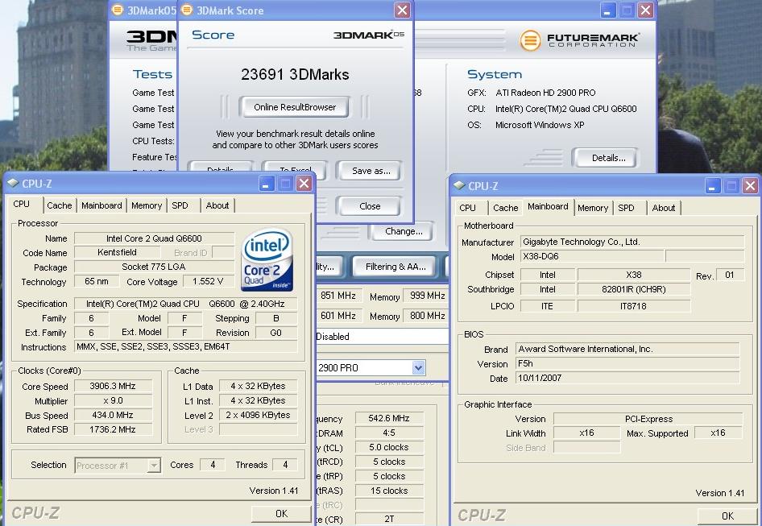Click the Manufacturer Gigabyte Technology field
762x526 pixels.
tap(632, 242)
